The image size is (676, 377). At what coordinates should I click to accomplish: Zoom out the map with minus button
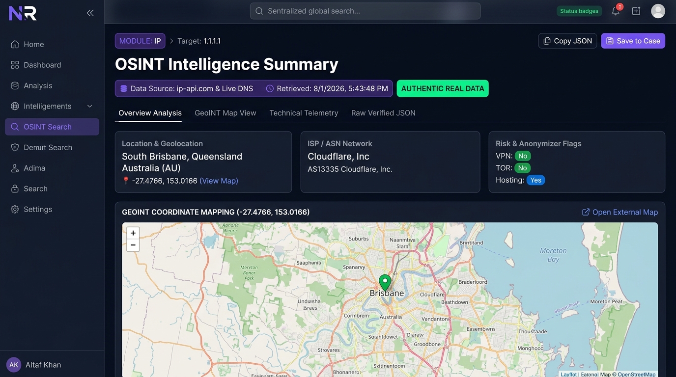click(x=133, y=245)
